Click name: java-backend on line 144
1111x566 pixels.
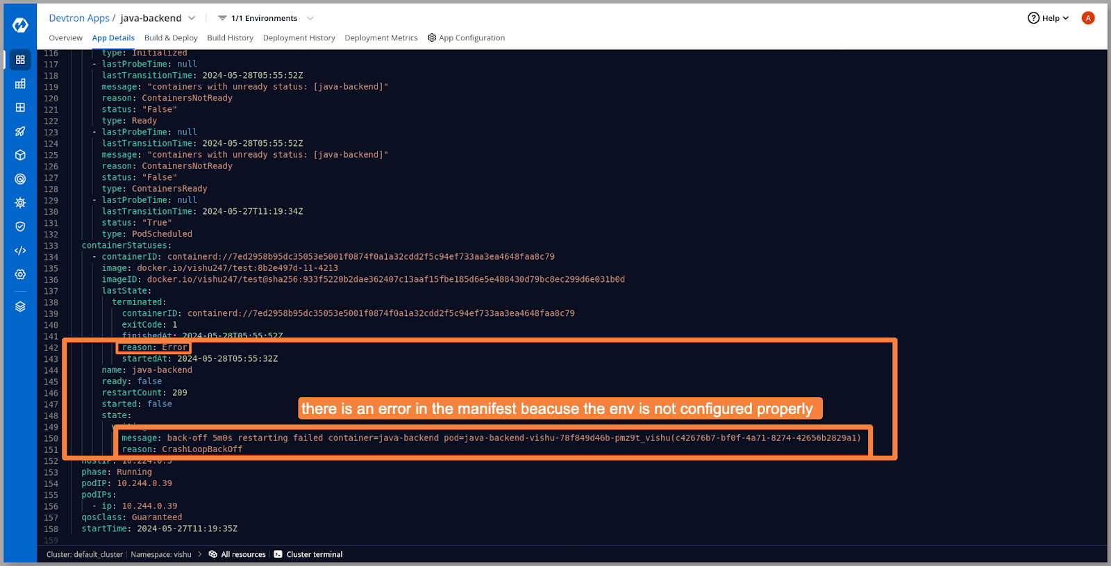pyautogui.click(x=147, y=370)
